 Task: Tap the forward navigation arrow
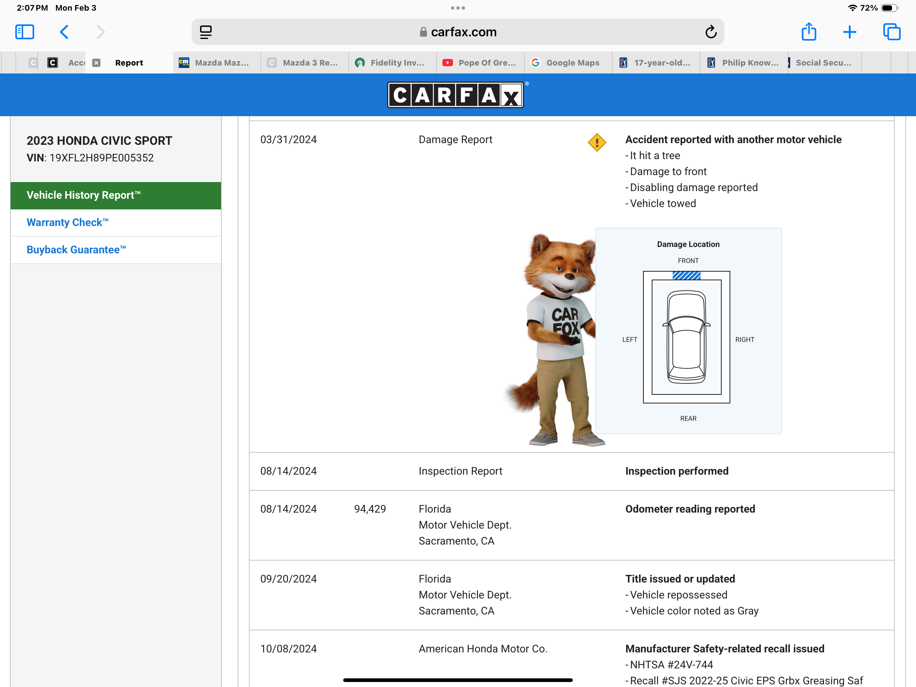click(x=101, y=32)
